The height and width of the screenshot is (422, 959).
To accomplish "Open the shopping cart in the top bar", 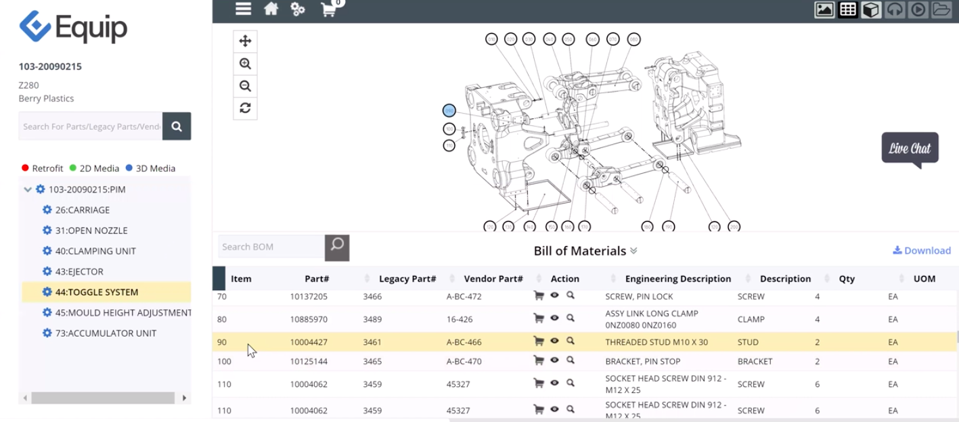I will point(330,9).
